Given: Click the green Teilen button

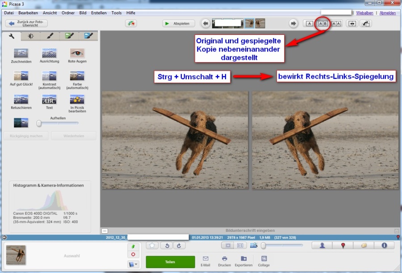Looking at the screenshot, I should coord(170,262).
